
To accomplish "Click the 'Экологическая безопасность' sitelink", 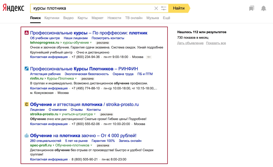I will (87, 74).
